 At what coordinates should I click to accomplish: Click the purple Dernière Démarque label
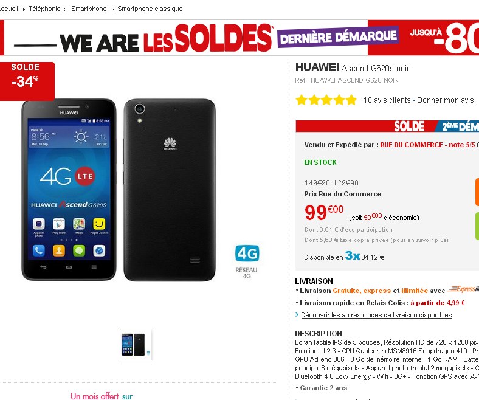pos(338,36)
